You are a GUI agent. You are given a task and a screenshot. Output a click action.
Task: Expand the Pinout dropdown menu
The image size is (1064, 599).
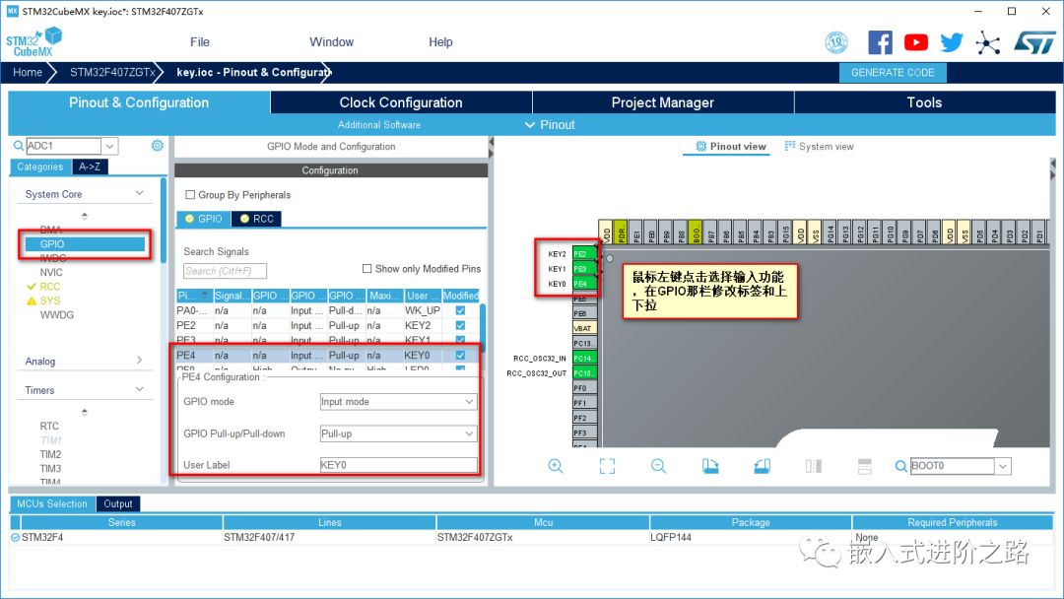[x=550, y=125]
